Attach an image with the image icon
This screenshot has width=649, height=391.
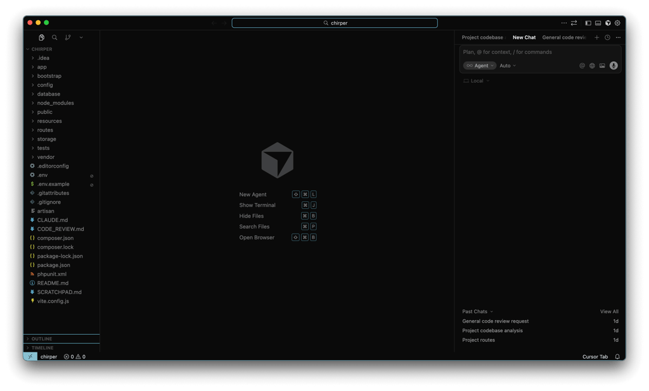[602, 66]
